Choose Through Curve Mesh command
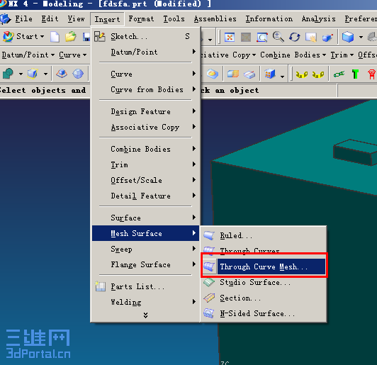 tap(264, 266)
